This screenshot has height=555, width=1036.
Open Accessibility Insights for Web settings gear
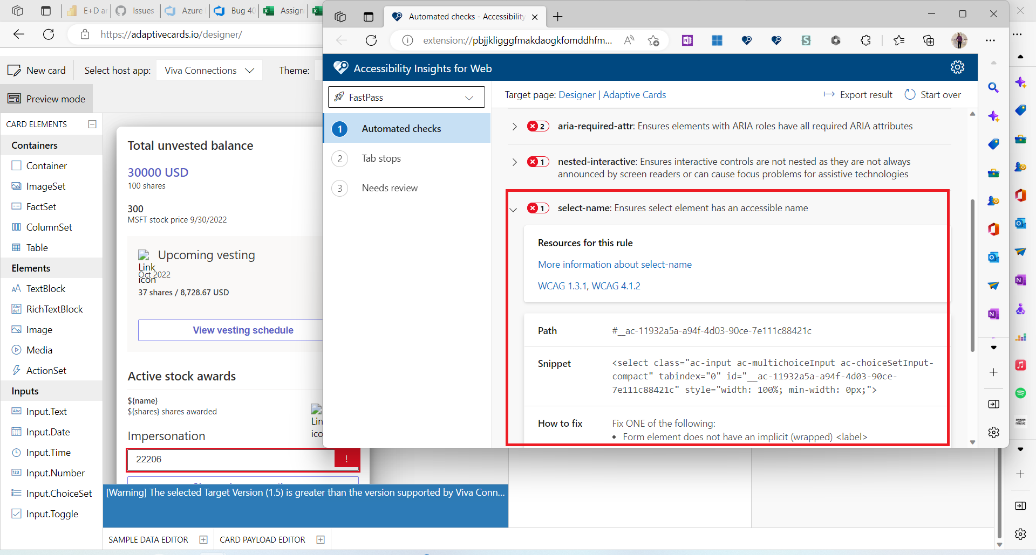tap(958, 67)
